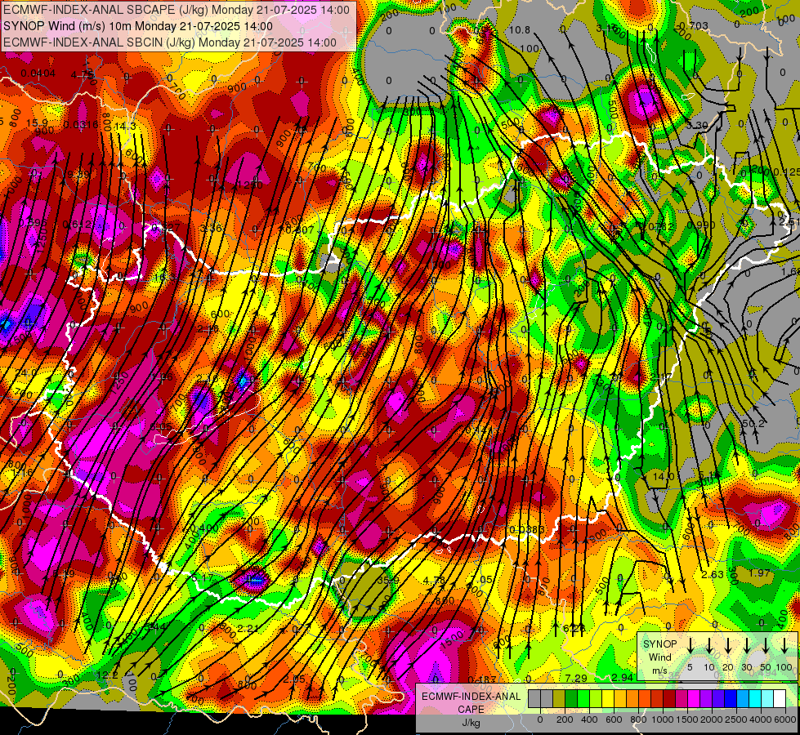Image resolution: width=800 pixels, height=735 pixels.
Task: Click the 10.8 value on the map
Action: [520, 30]
